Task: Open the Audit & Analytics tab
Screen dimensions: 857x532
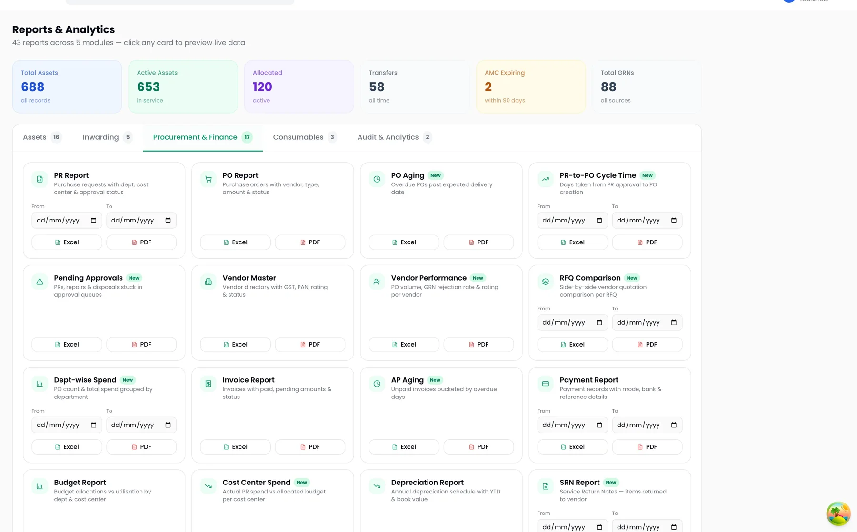Action: point(394,137)
